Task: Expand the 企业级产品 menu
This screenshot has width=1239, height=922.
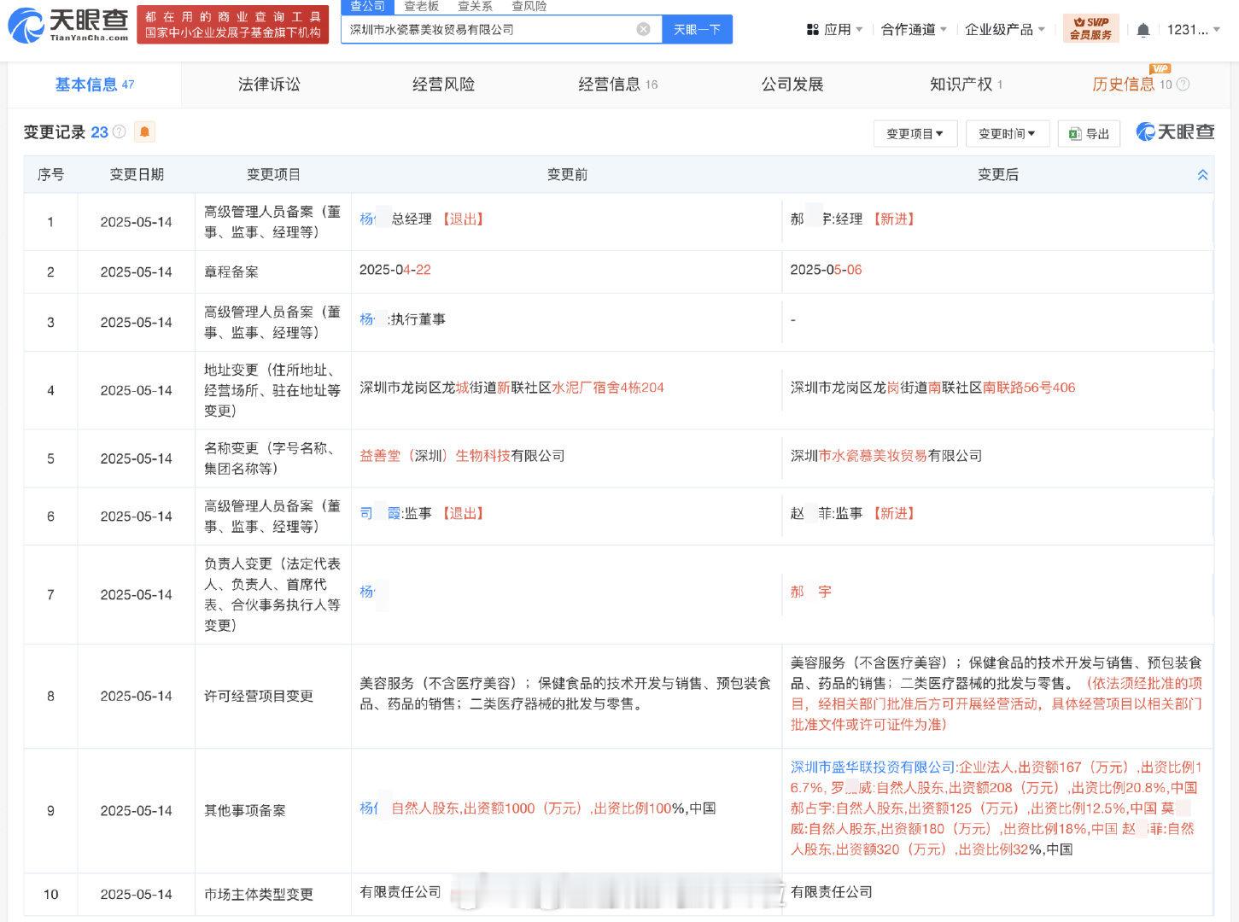Action: pyautogui.click(x=1005, y=30)
